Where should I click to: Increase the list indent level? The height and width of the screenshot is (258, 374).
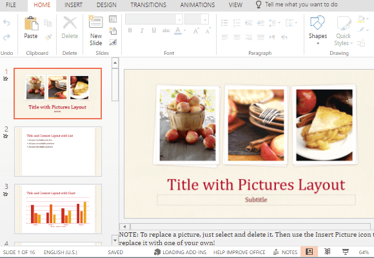click(x=261, y=23)
